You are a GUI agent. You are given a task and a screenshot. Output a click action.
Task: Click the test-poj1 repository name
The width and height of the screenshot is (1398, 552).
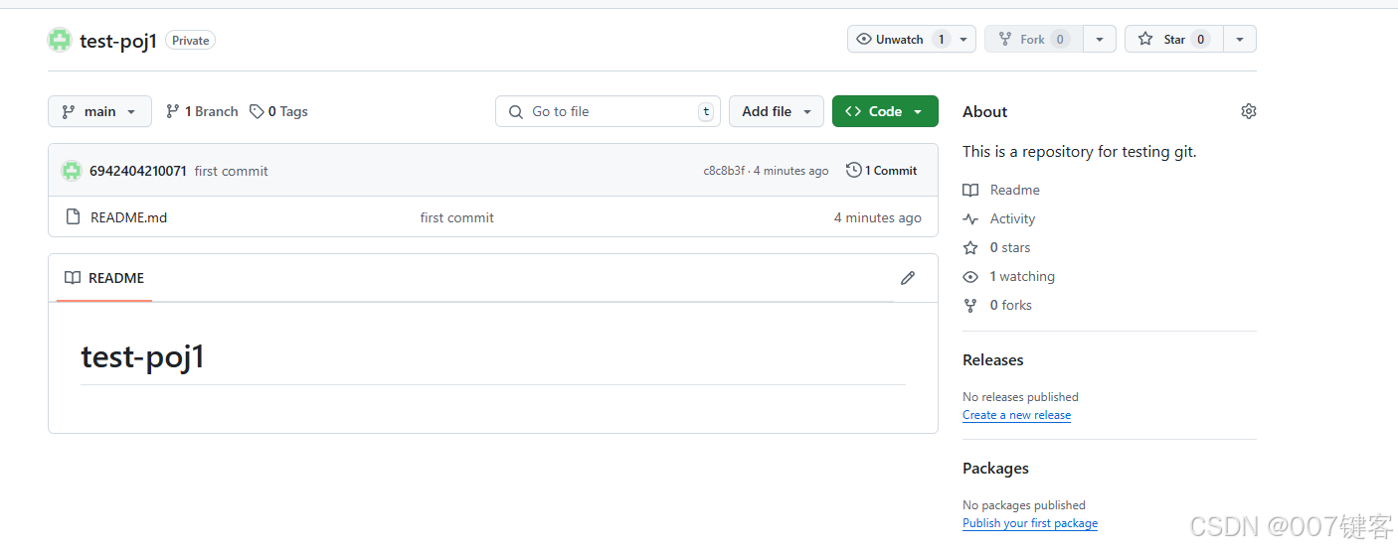coord(118,41)
